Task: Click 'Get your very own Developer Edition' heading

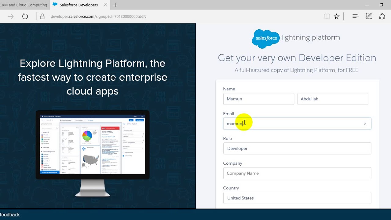Action: [297, 58]
